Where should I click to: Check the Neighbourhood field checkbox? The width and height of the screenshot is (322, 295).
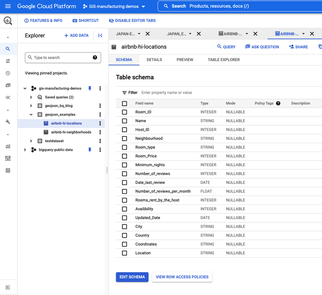pyautogui.click(x=124, y=138)
